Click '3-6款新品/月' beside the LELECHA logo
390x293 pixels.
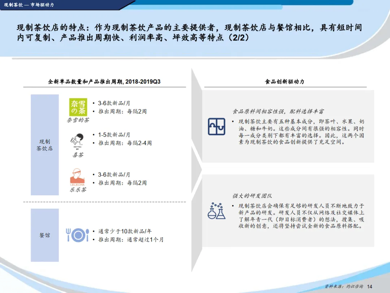[x=114, y=175]
